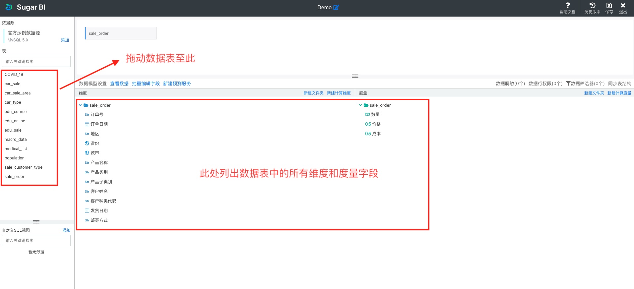Click the 0.5 decimal icon beside 成本
Viewport: 634px width, 289px height.
click(x=368, y=134)
